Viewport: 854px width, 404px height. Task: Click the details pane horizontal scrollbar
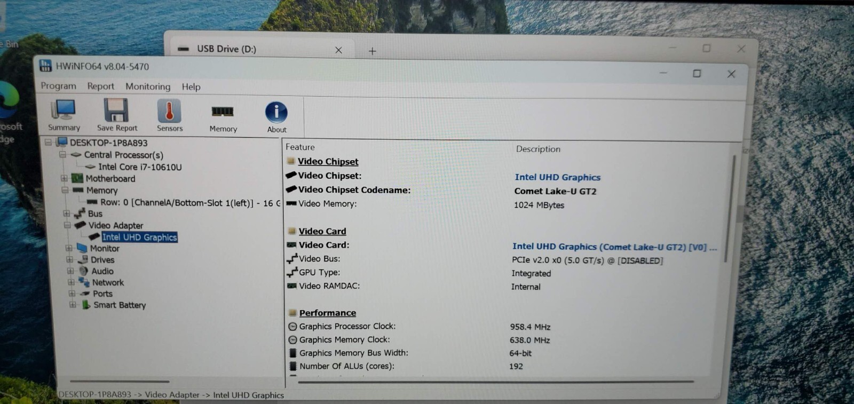[x=495, y=382]
